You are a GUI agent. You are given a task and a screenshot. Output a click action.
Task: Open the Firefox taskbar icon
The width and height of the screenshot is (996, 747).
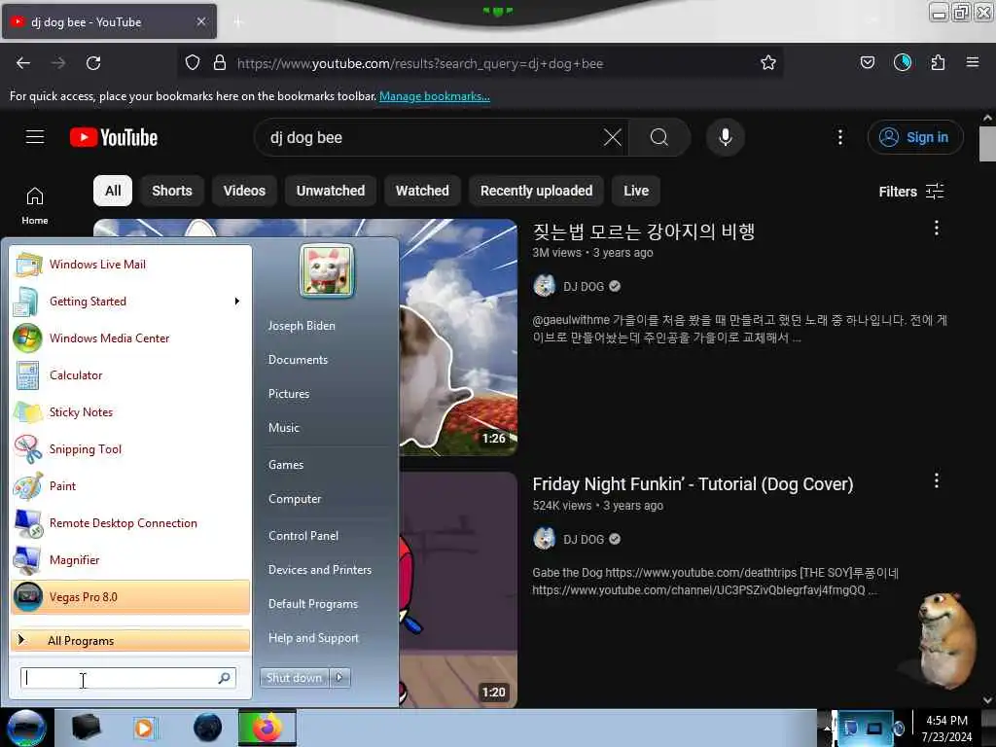[x=267, y=729]
